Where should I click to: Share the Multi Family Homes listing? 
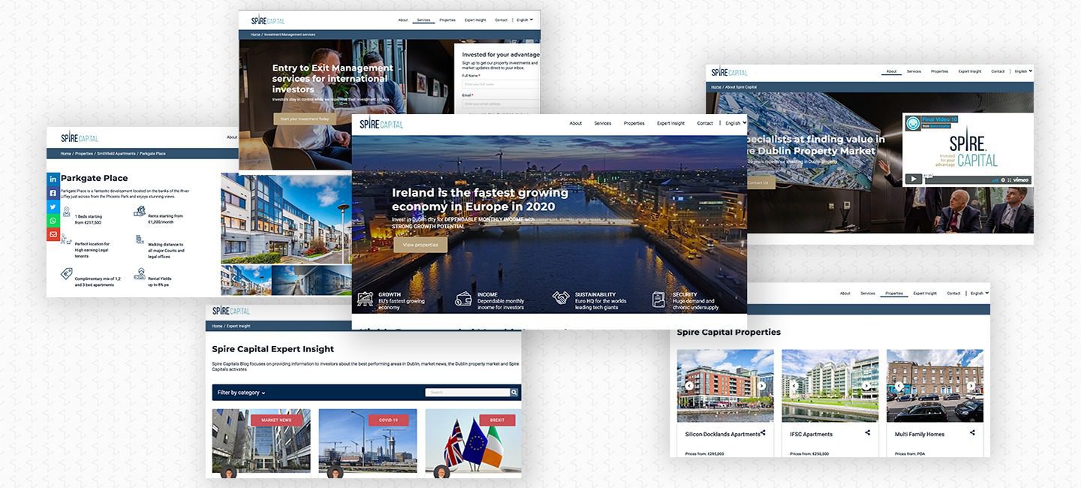point(972,432)
